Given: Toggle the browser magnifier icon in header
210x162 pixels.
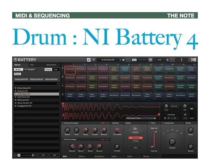Looking at the screenshot, I should [x=89, y=60].
